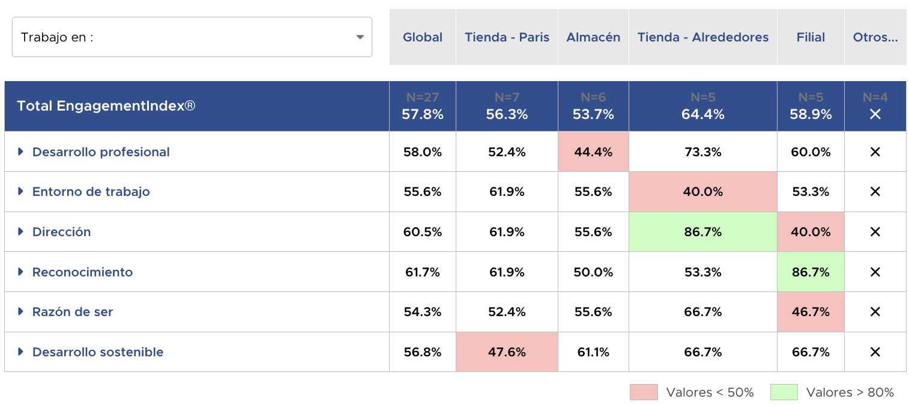The image size is (909, 405).
Task: Select the Tienda - Paris column tab
Action: click(507, 37)
